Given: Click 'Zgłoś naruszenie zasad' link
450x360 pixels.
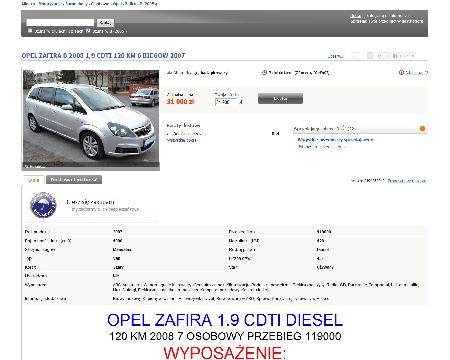Looking at the screenshot, I should pos(407,181).
